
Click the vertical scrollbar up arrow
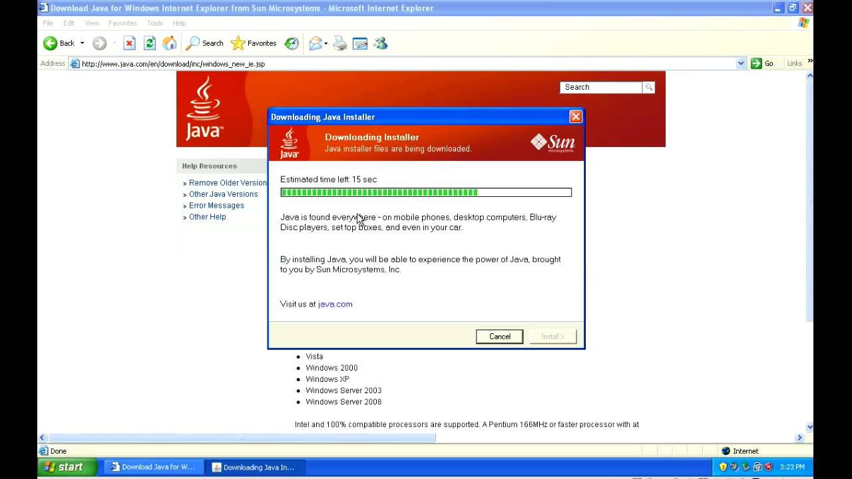click(810, 76)
